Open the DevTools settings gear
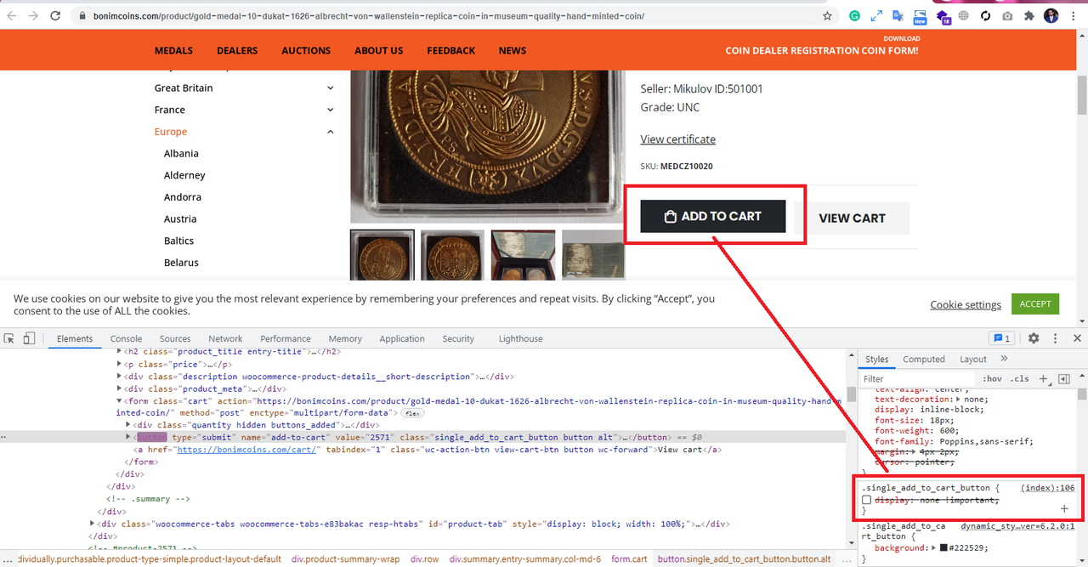The width and height of the screenshot is (1088, 567). pyautogui.click(x=1034, y=338)
